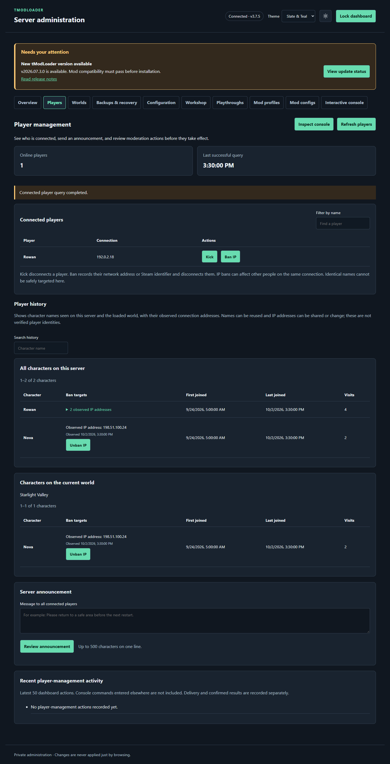This screenshot has height=764, width=390.
Task: Click View update status button
Action: (346, 72)
